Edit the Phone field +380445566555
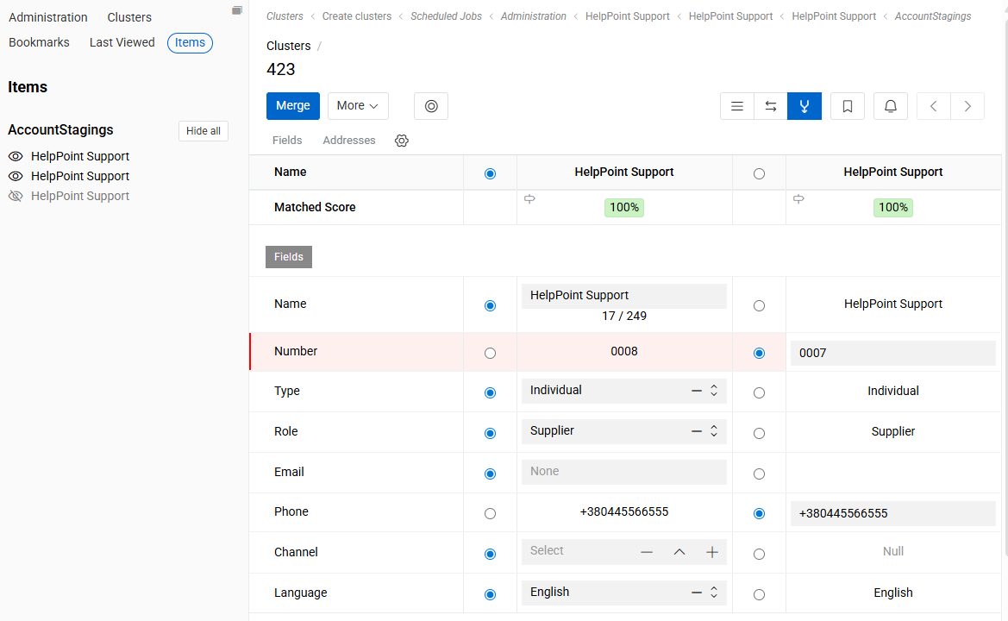Viewport: 1008px width, 621px height. click(x=893, y=514)
